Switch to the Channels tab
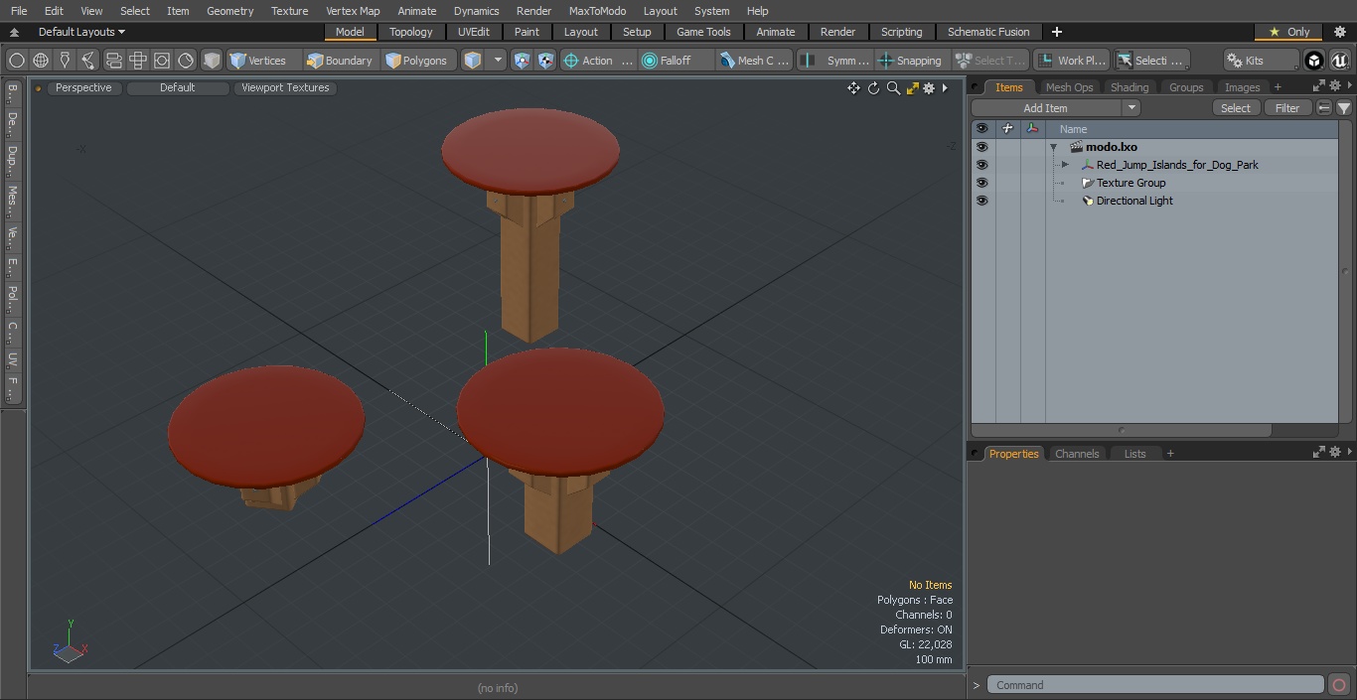The image size is (1357, 700). pos(1077,454)
